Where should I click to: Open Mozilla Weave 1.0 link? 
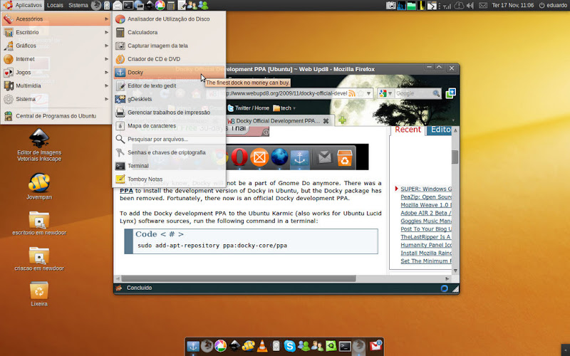[x=426, y=205]
